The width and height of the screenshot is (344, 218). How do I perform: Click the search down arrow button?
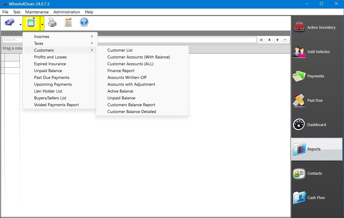pos(270,40)
